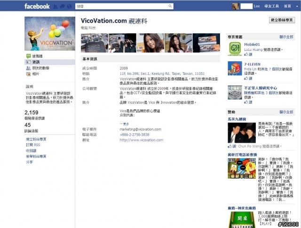Click report page link in sidebar

pyautogui.click(x=36, y=156)
